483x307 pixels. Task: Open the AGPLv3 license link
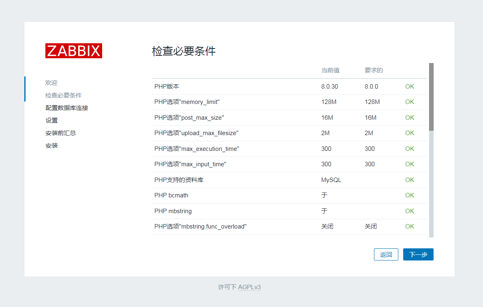click(x=250, y=287)
